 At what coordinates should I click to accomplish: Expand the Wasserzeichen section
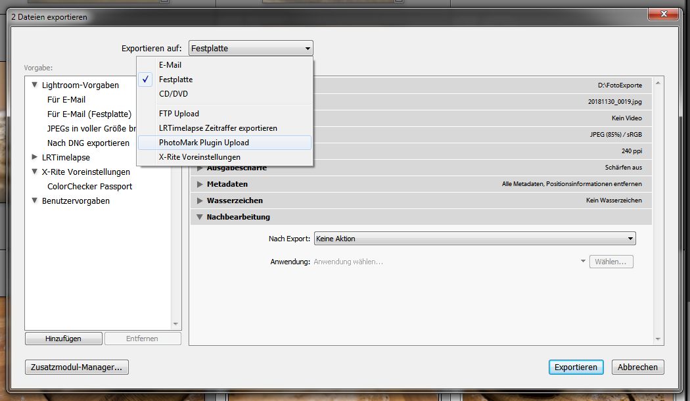tap(200, 200)
